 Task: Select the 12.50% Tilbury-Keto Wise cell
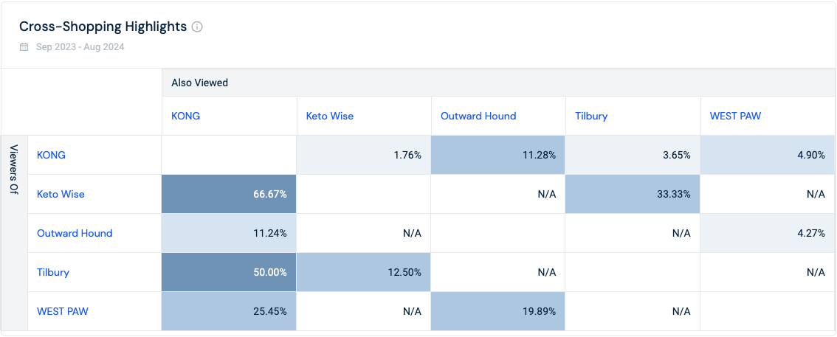(364, 272)
